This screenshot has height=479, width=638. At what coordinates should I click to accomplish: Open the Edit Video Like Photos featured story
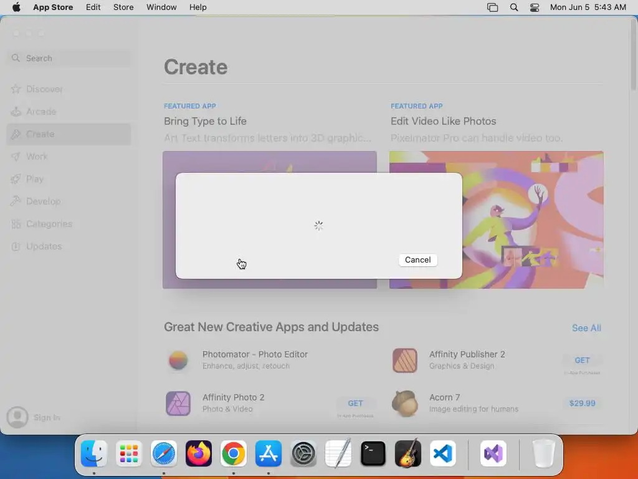click(x=443, y=121)
